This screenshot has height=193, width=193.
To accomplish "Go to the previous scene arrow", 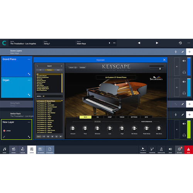I will point(139,43).
